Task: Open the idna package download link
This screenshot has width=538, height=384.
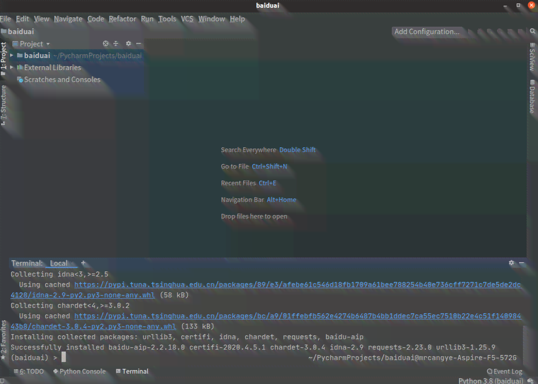Action: [x=298, y=285]
